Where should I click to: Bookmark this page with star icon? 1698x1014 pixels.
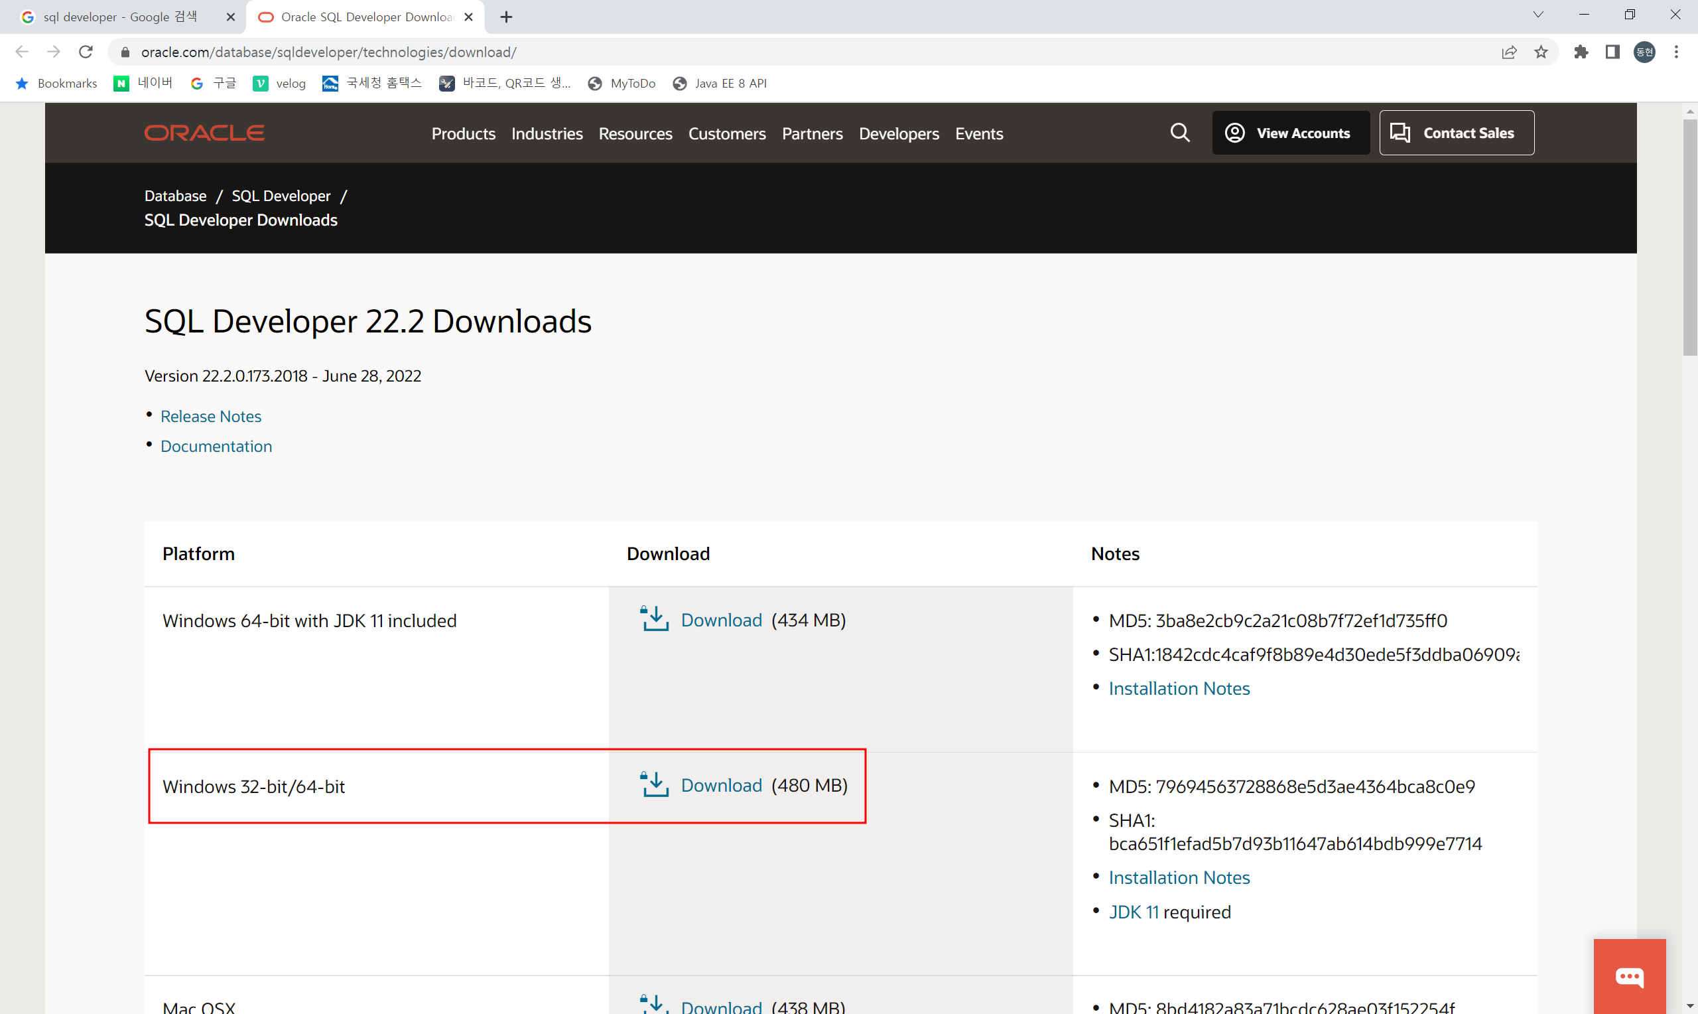1541,52
